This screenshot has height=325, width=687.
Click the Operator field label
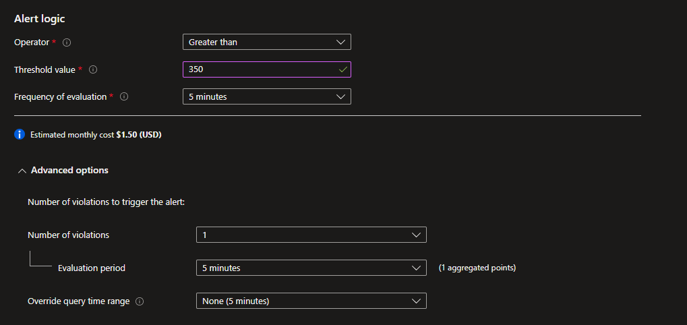pos(32,42)
